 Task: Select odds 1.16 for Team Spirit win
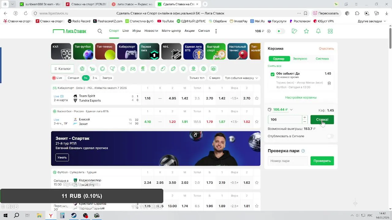click(148, 98)
